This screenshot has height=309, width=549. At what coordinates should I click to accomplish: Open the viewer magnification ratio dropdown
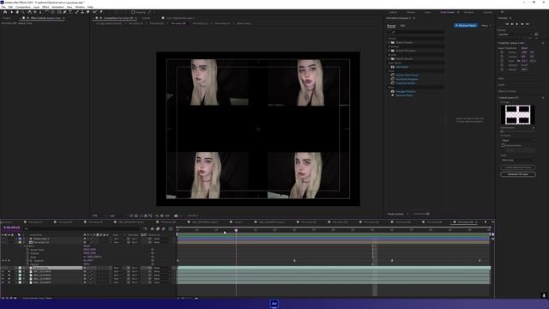99,215
